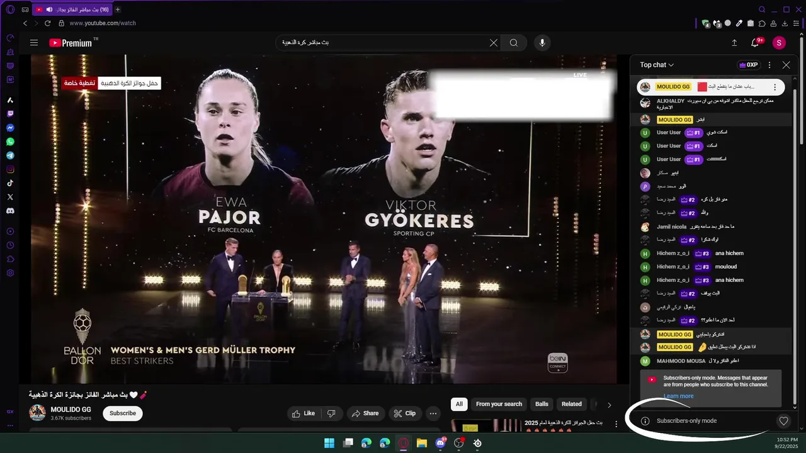Image resolution: width=806 pixels, height=453 pixels.
Task: Mute the tab via speaker icon
Action: click(49, 9)
